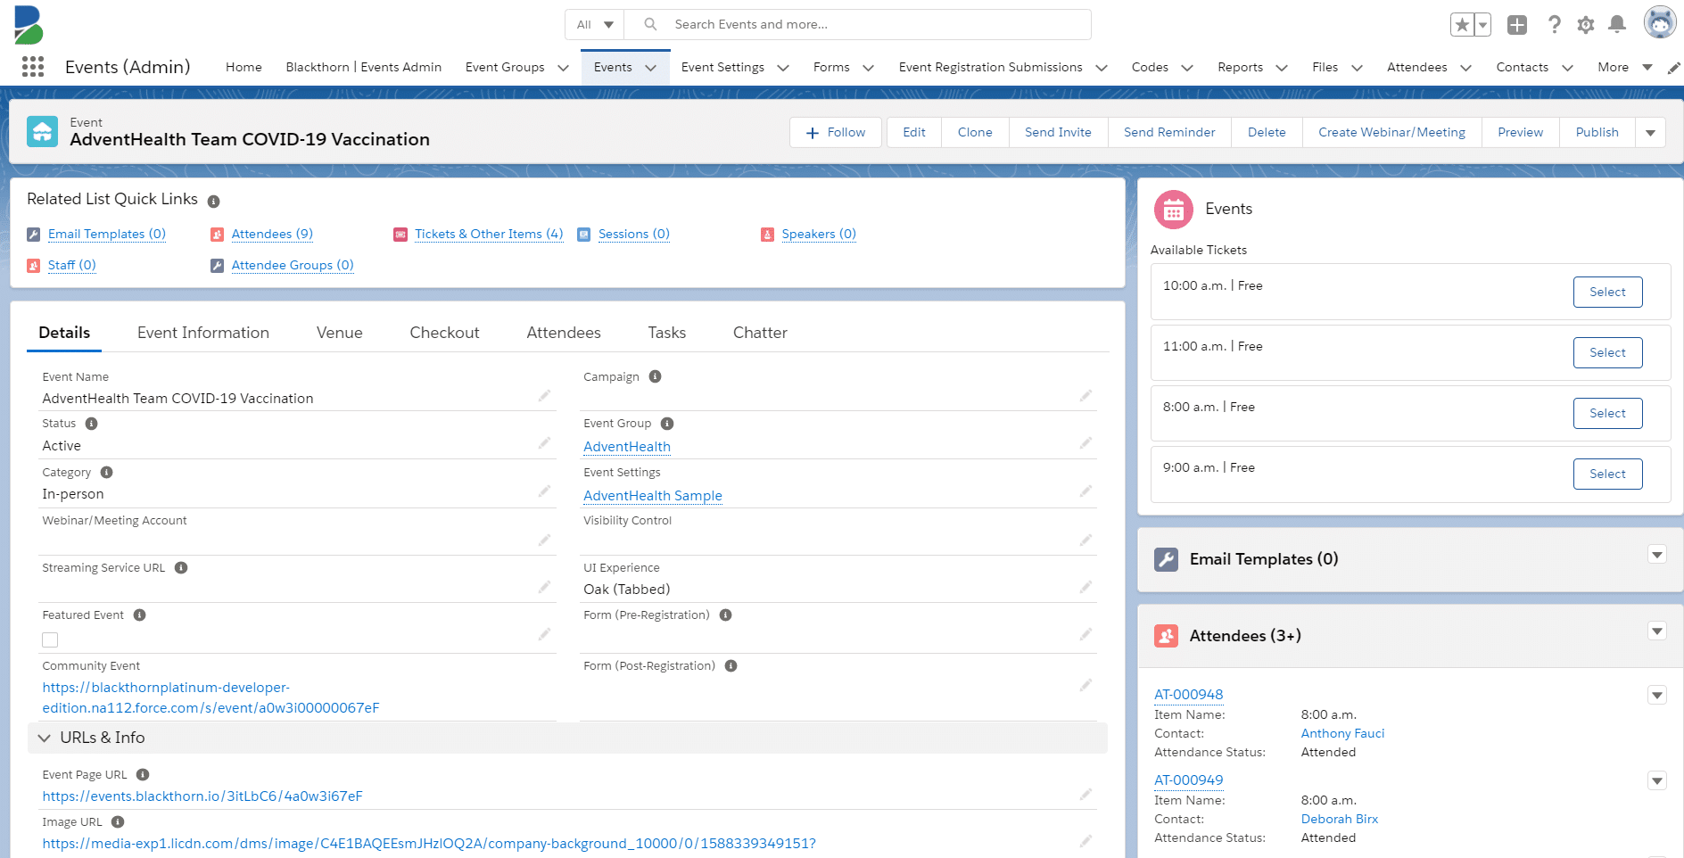Click the Related List Quick Links info icon

click(213, 201)
